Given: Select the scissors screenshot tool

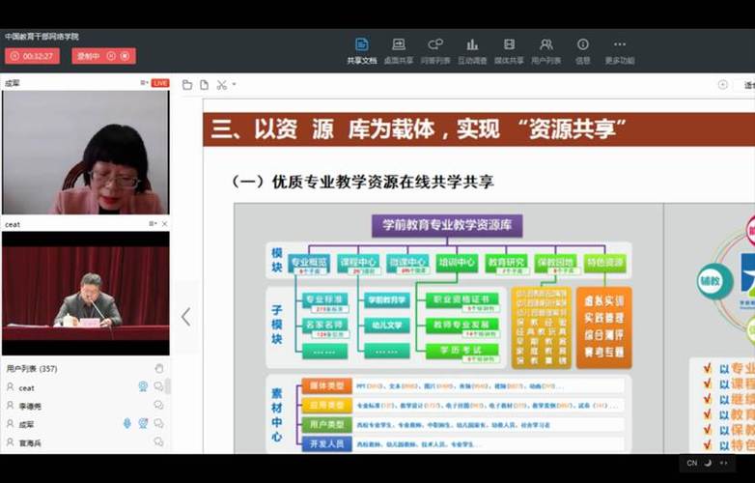Looking at the screenshot, I should click(x=221, y=85).
